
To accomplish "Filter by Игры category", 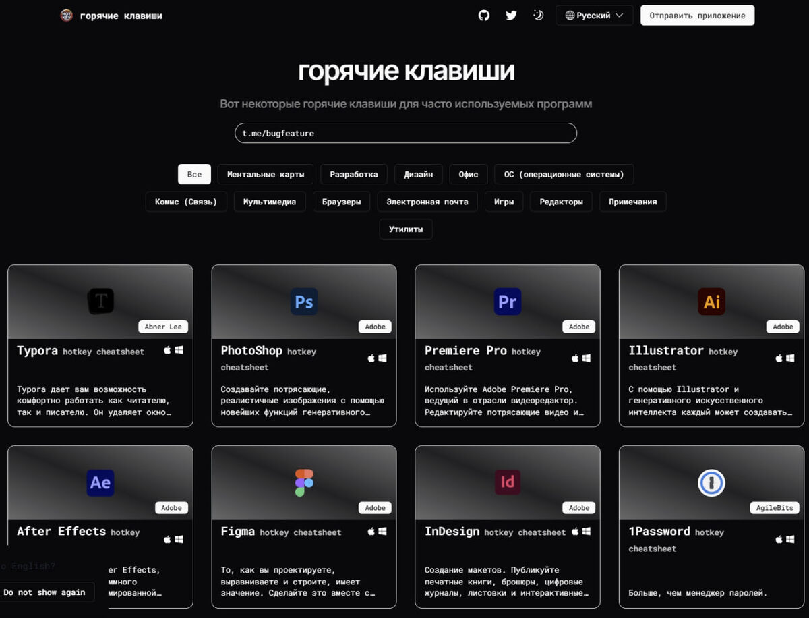I will [x=504, y=202].
